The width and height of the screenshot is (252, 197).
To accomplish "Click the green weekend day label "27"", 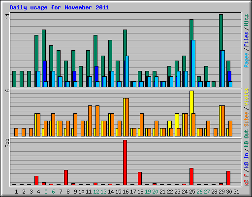I will 207,192.
